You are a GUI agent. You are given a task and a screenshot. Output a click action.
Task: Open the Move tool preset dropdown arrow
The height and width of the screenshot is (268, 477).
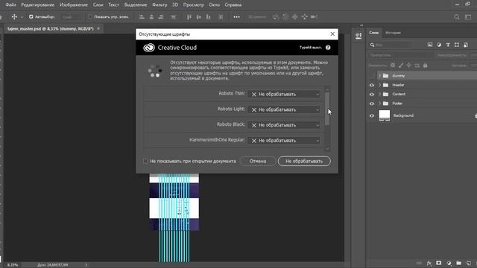pyautogui.click(x=22, y=17)
